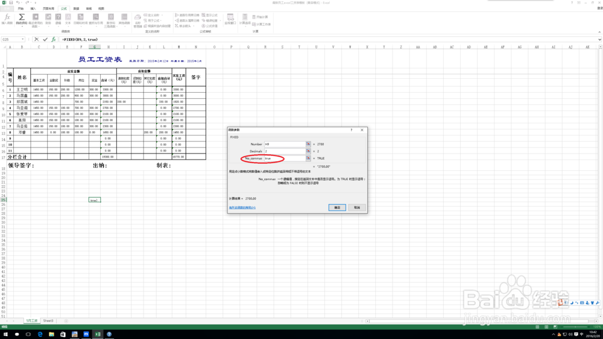Open the Financial functions library icon

(48, 17)
